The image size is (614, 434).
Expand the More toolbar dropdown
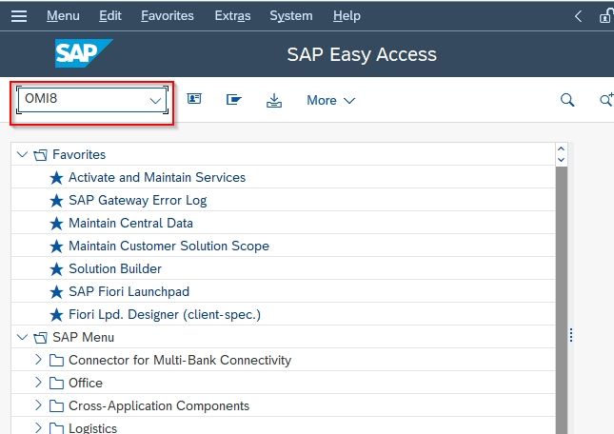pyautogui.click(x=331, y=100)
